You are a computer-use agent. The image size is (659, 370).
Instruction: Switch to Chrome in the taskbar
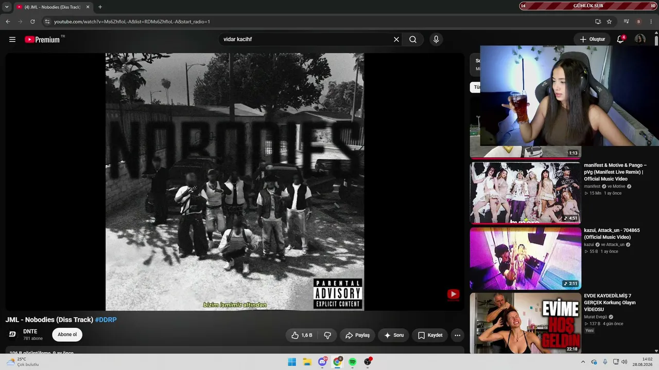[x=337, y=362]
